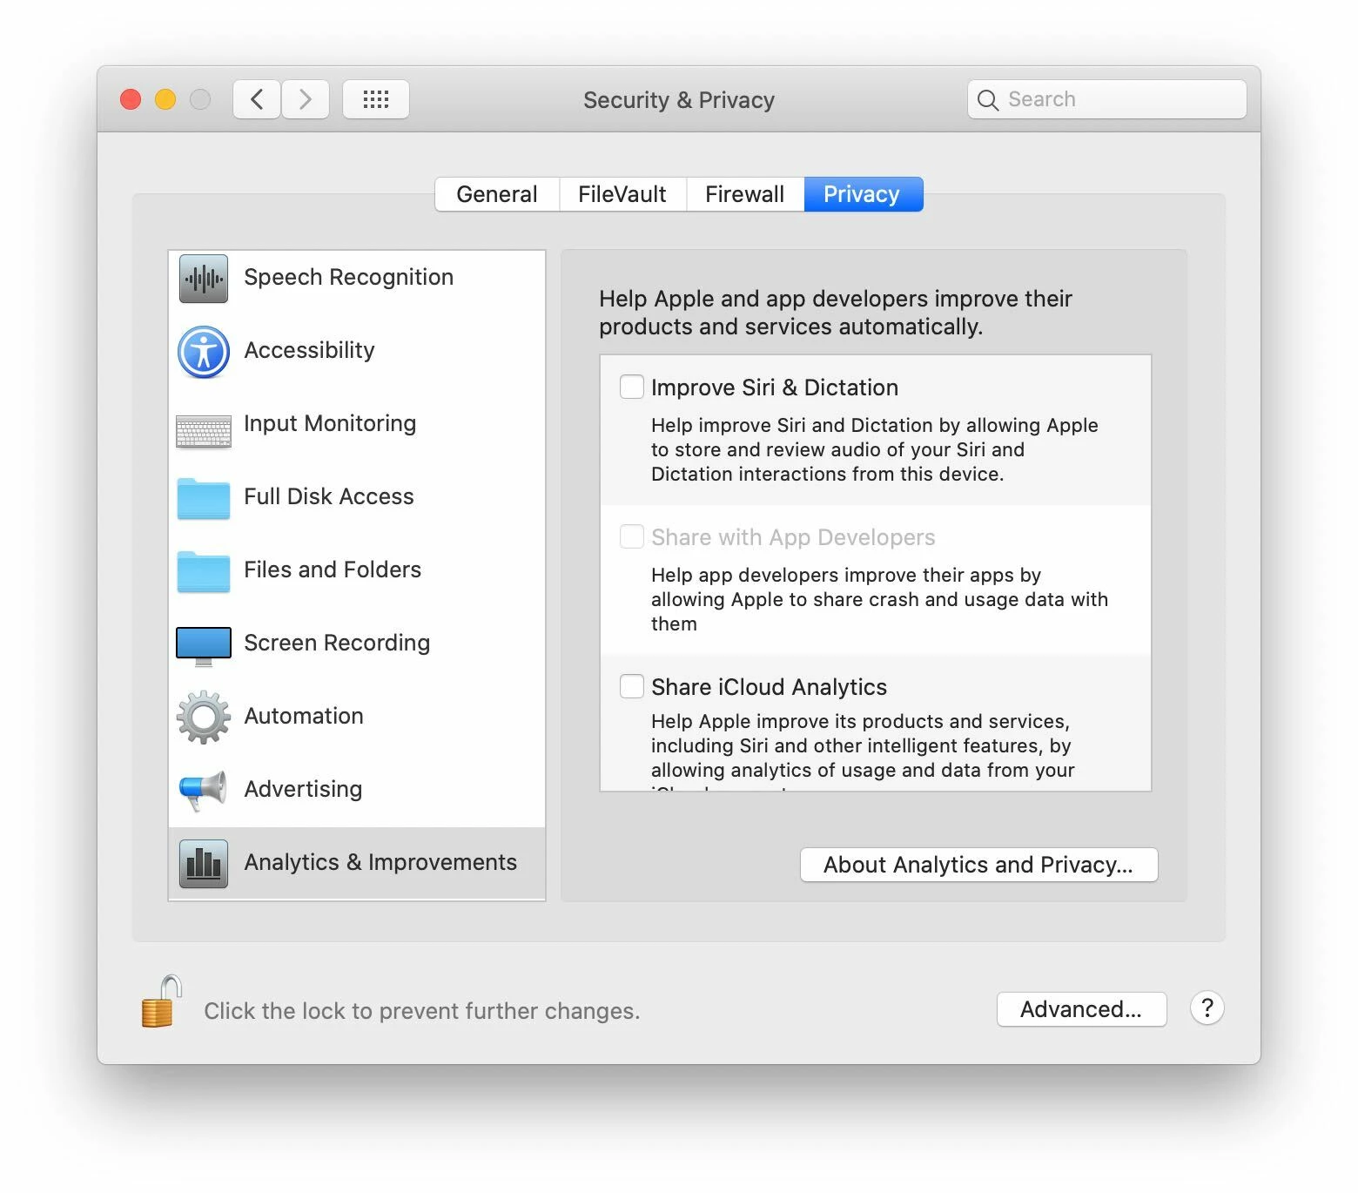Click the Input Monitoring keyboard icon

click(x=204, y=431)
